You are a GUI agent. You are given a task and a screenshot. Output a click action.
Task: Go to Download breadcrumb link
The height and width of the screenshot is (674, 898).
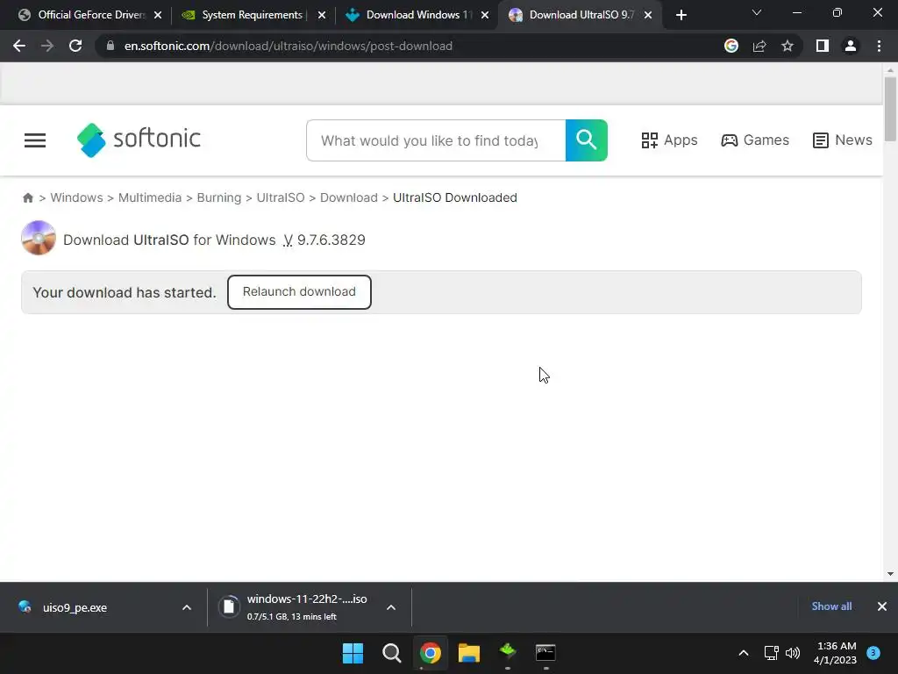pos(349,197)
